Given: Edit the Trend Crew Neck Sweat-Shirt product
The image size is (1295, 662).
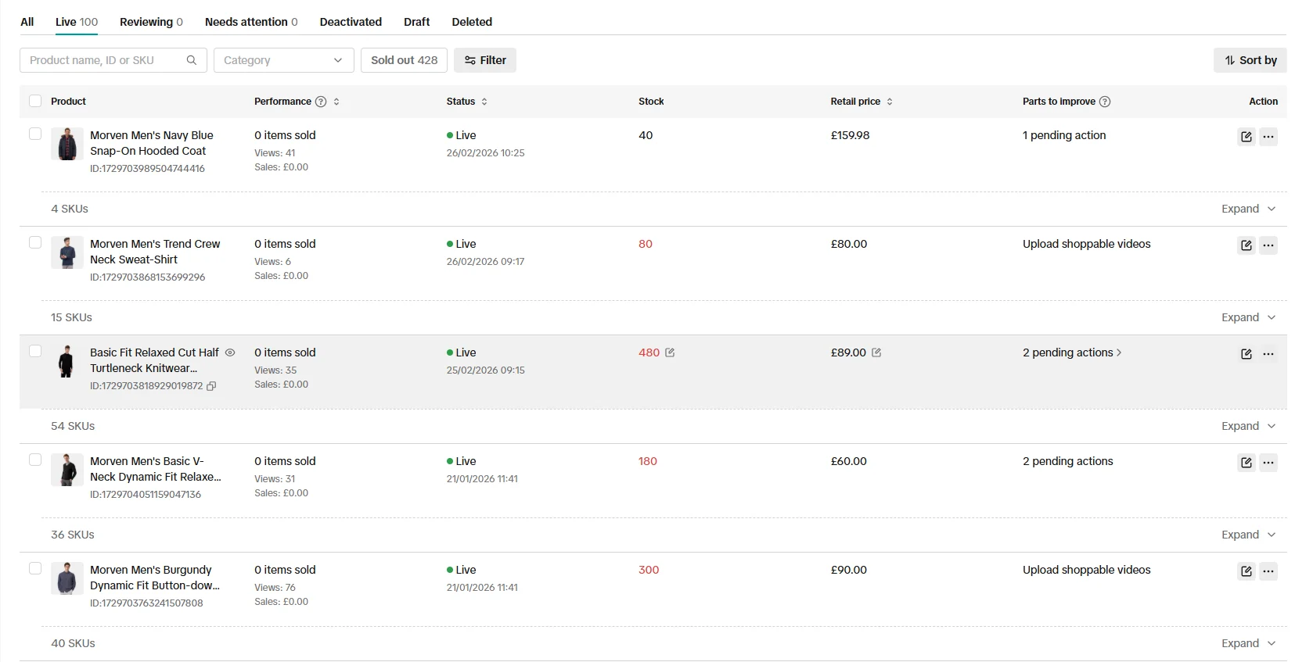Looking at the screenshot, I should point(1246,245).
